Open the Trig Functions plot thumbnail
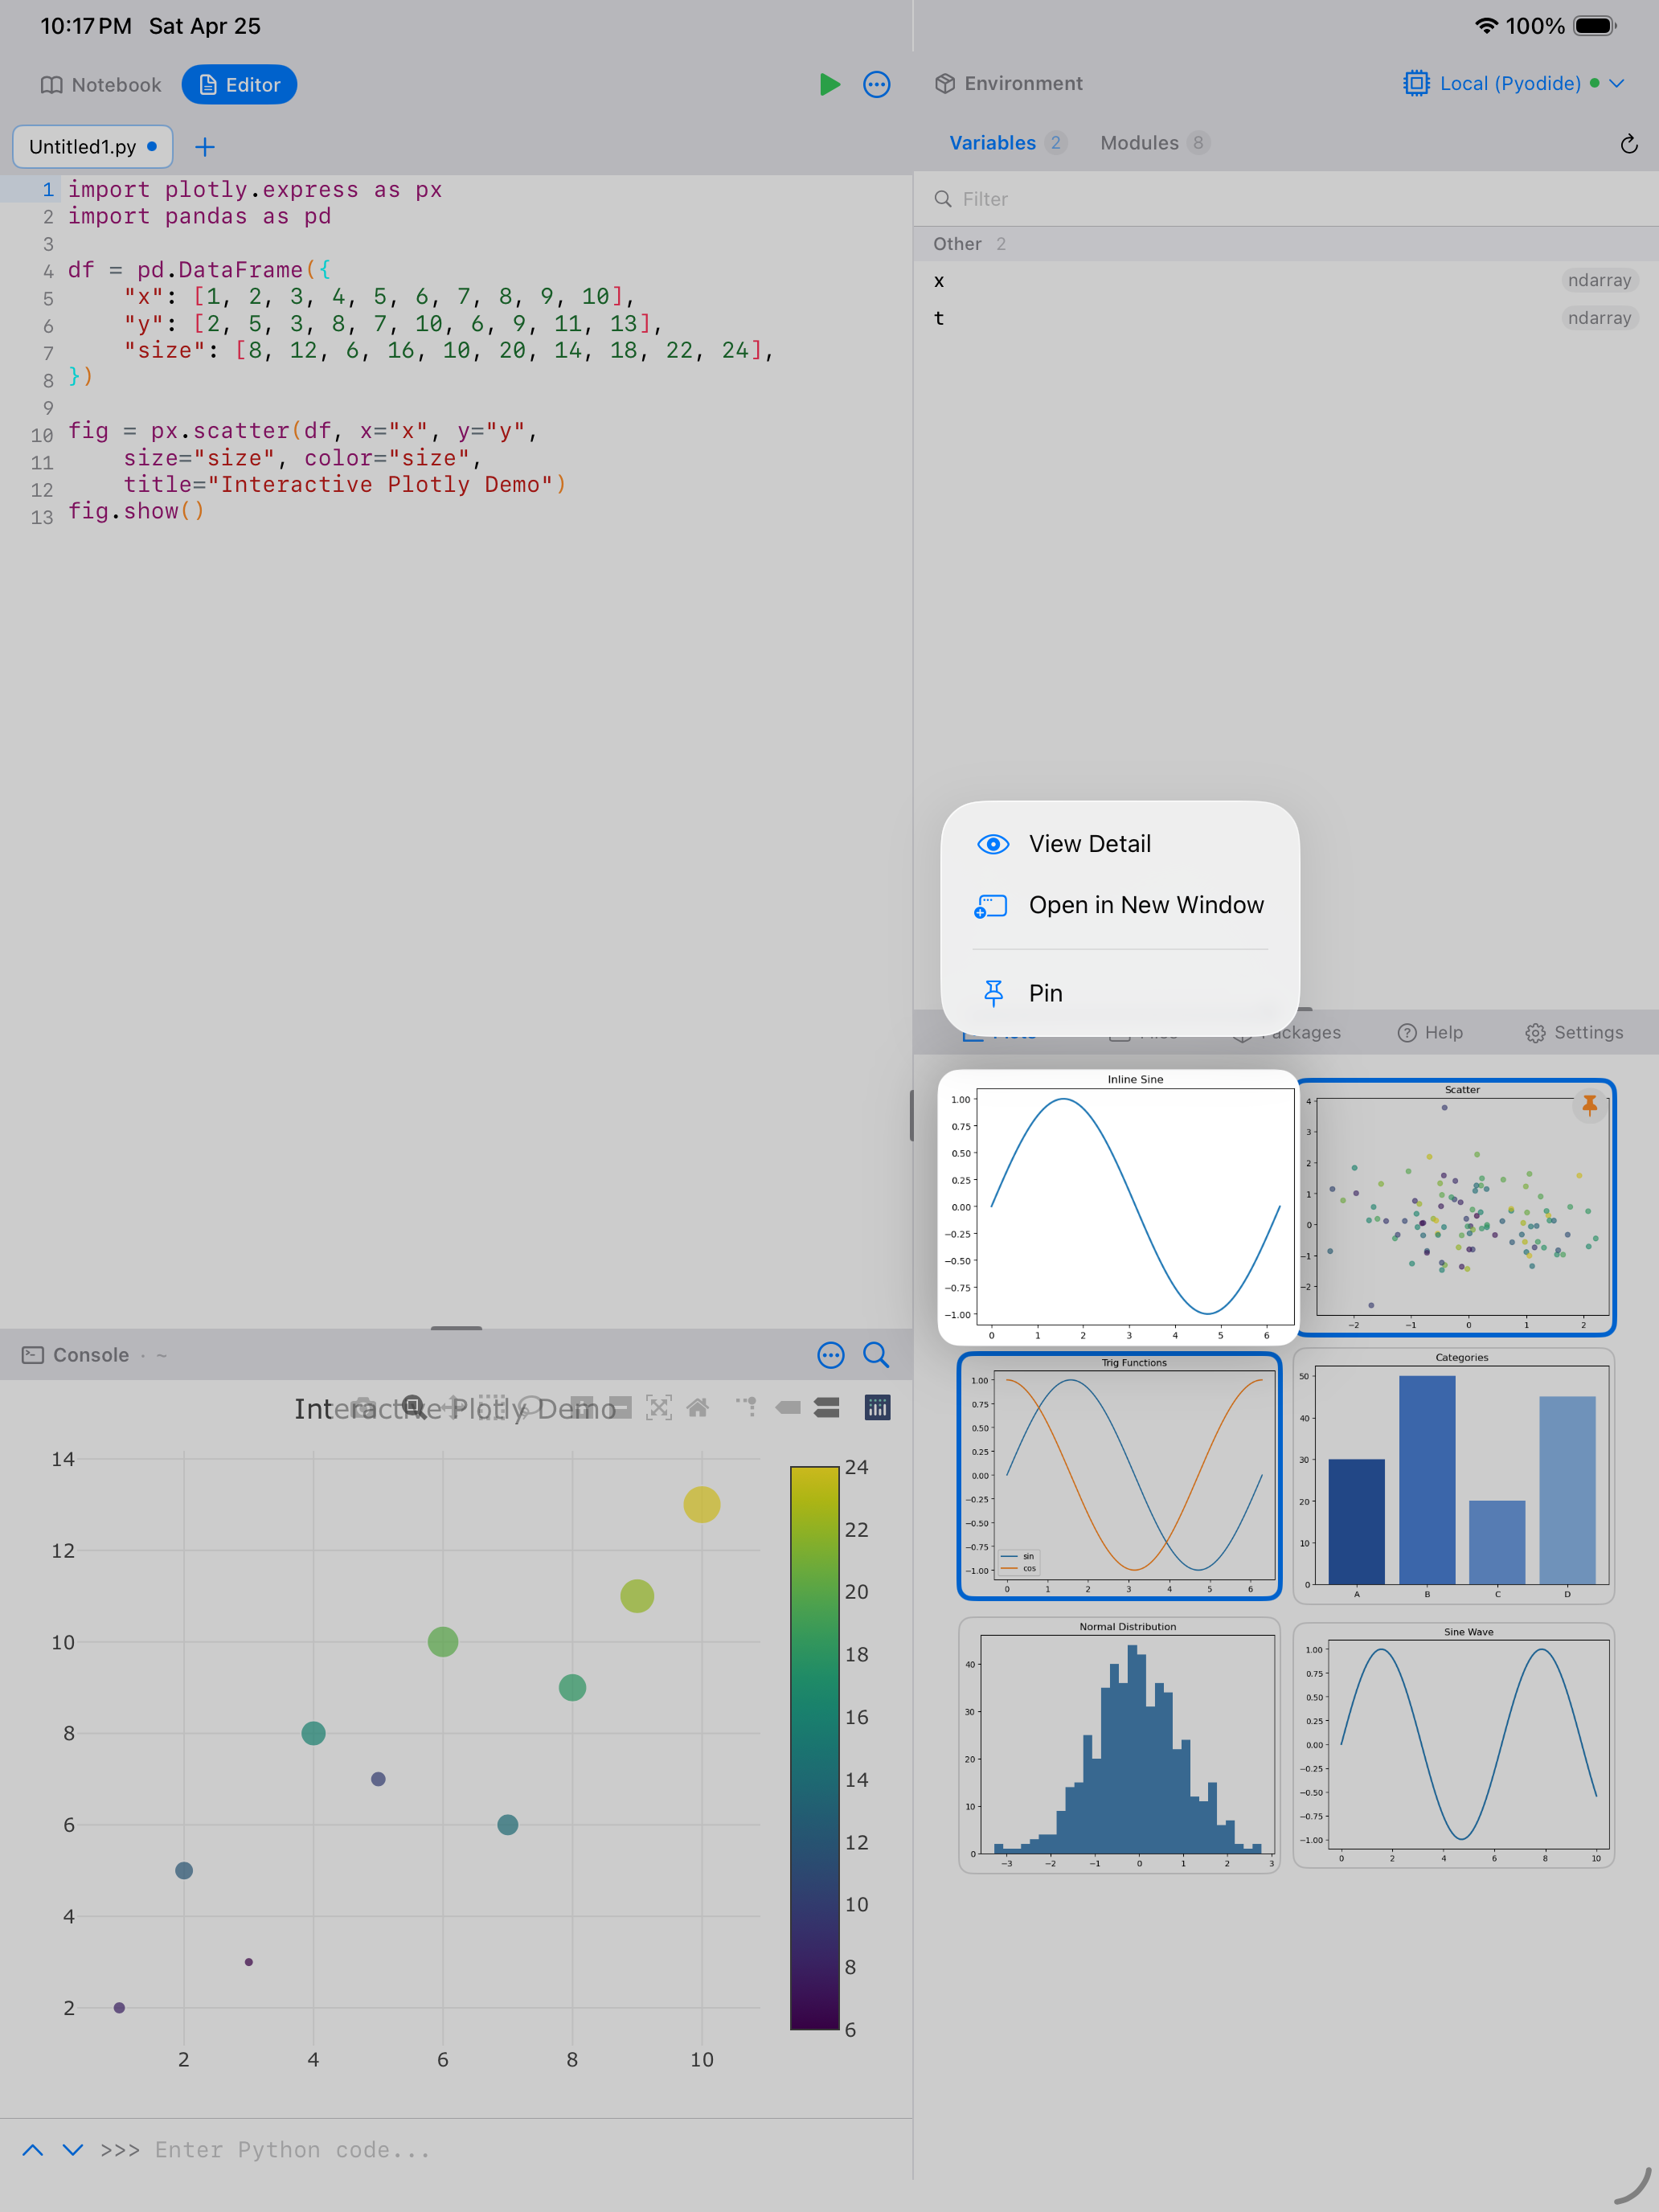The width and height of the screenshot is (1659, 2212). coord(1119,1476)
